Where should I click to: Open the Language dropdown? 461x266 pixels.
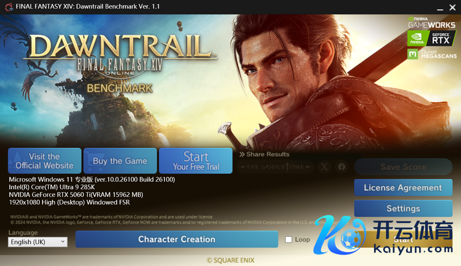(38, 242)
